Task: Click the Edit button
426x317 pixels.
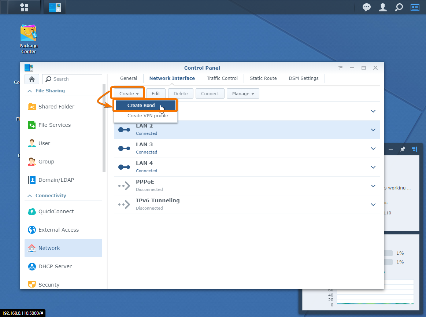Action: point(156,94)
